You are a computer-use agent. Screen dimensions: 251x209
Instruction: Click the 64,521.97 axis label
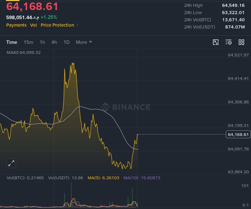(238, 55)
